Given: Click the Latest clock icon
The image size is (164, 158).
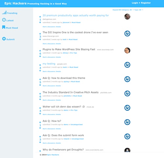Looking at the screenshot, I should [4, 20].
